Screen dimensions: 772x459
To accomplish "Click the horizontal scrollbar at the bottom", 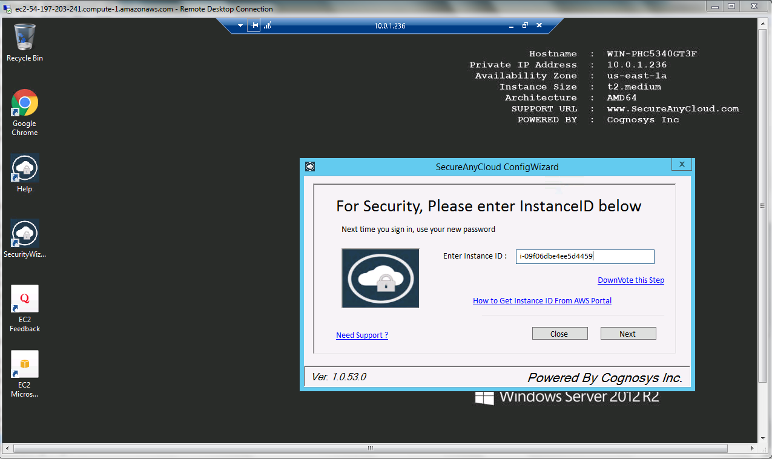I will pos(369,449).
